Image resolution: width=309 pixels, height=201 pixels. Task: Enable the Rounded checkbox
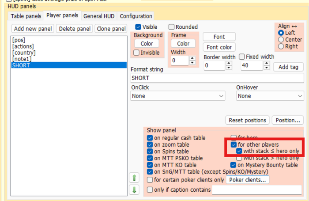[x=172, y=27]
